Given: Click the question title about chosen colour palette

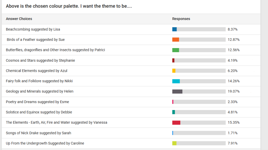Looking at the screenshot, I should tap(69, 6).
